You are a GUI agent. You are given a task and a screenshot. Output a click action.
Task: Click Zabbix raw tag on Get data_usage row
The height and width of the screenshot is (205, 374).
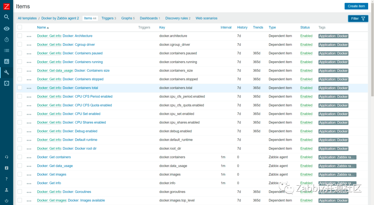point(337,166)
